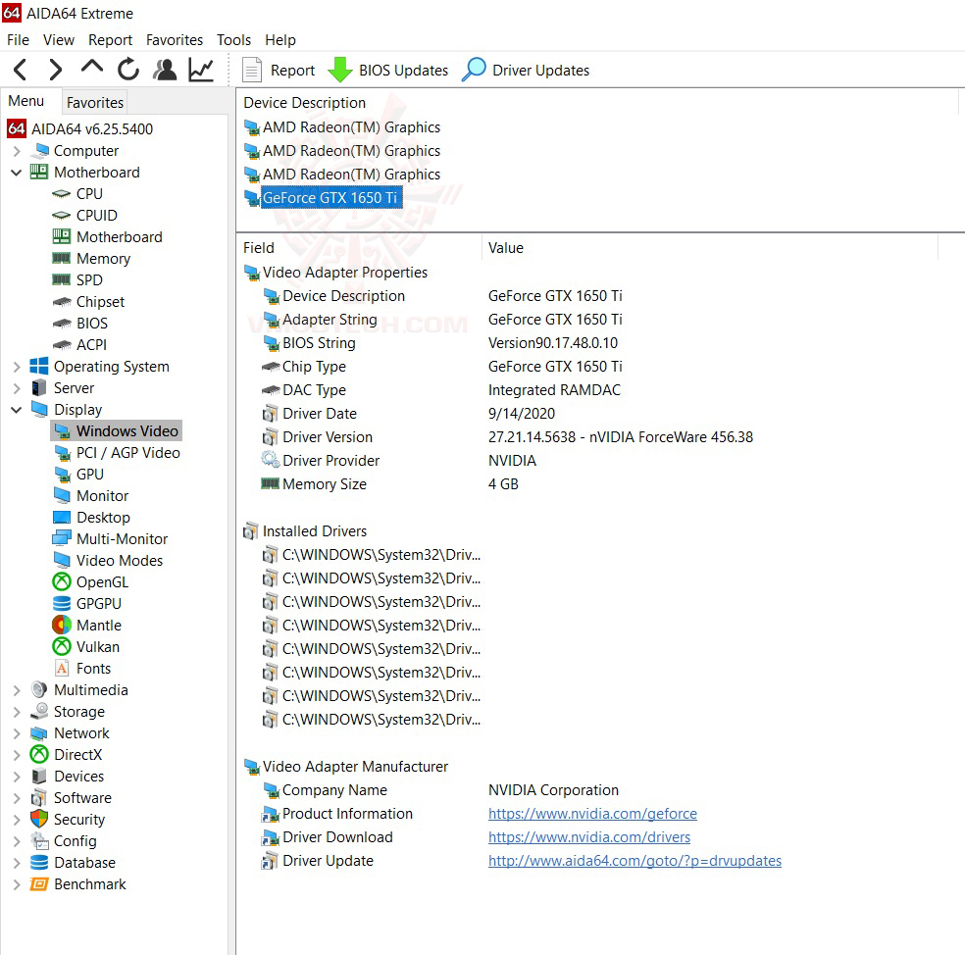Collapse the Motherboard tree node
This screenshot has width=965, height=955.
click(x=17, y=173)
